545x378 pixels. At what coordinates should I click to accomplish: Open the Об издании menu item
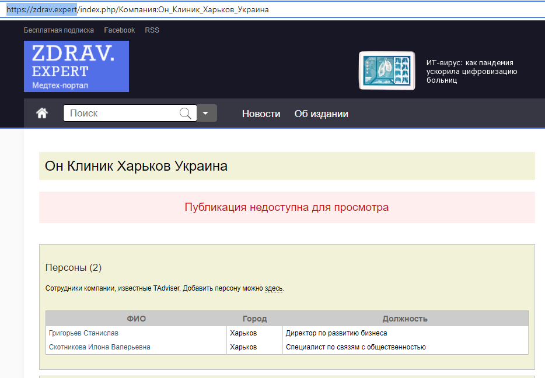[321, 114]
